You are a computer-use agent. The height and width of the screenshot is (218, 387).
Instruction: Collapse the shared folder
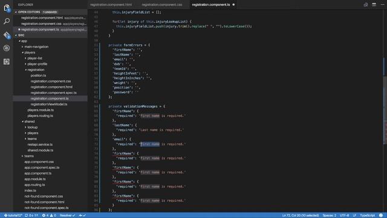[30, 121]
